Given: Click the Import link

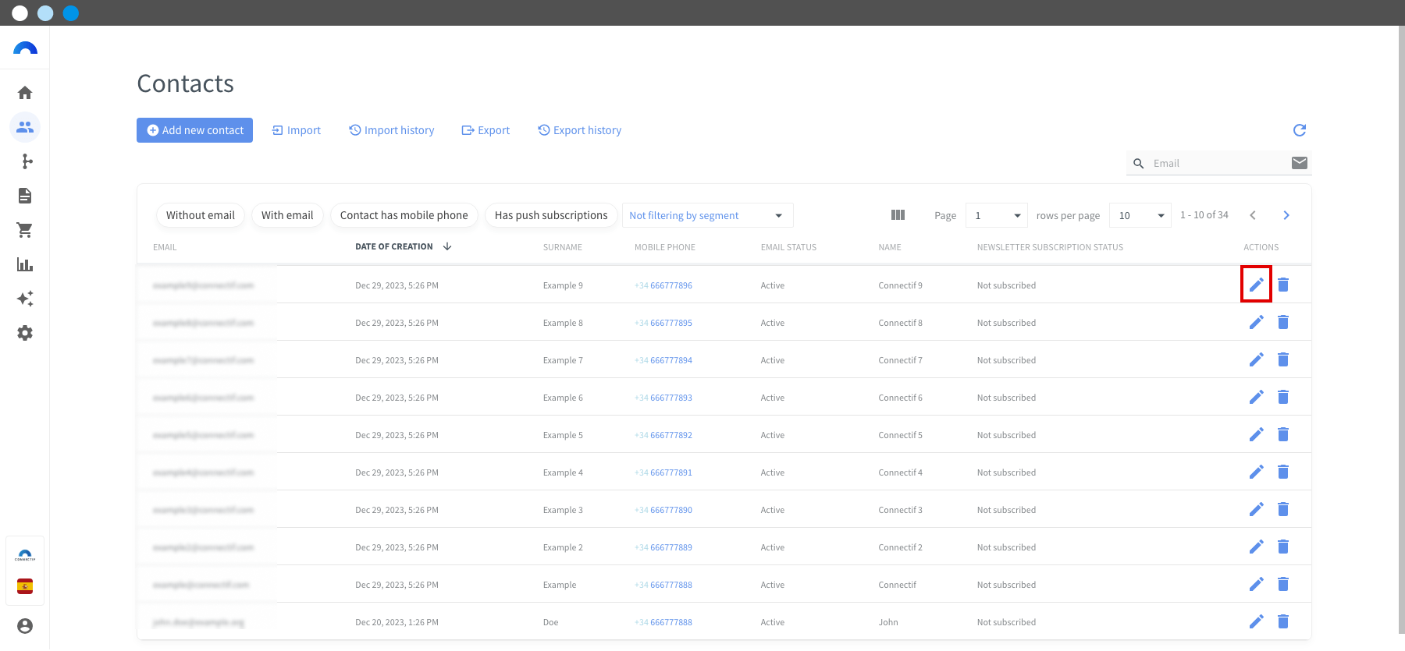Looking at the screenshot, I should click(x=296, y=130).
